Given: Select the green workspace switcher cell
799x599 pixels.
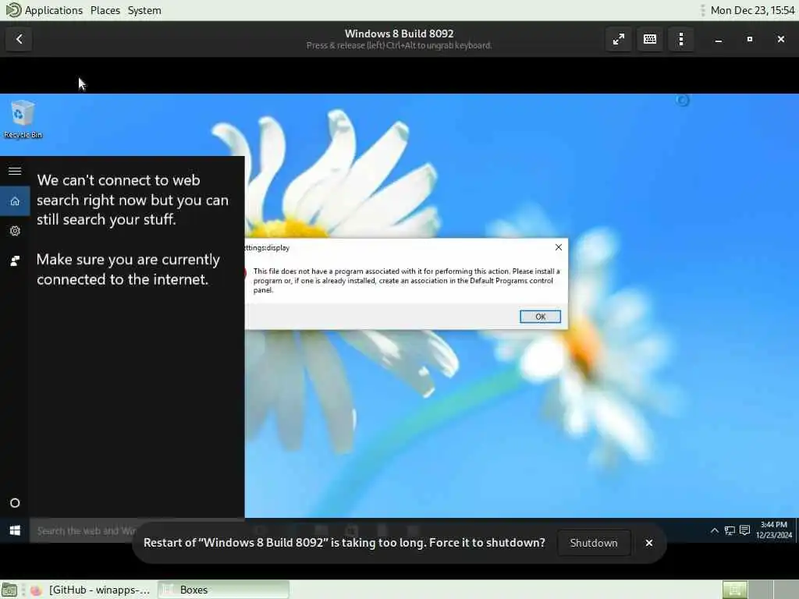Looking at the screenshot, I should tap(735, 590).
